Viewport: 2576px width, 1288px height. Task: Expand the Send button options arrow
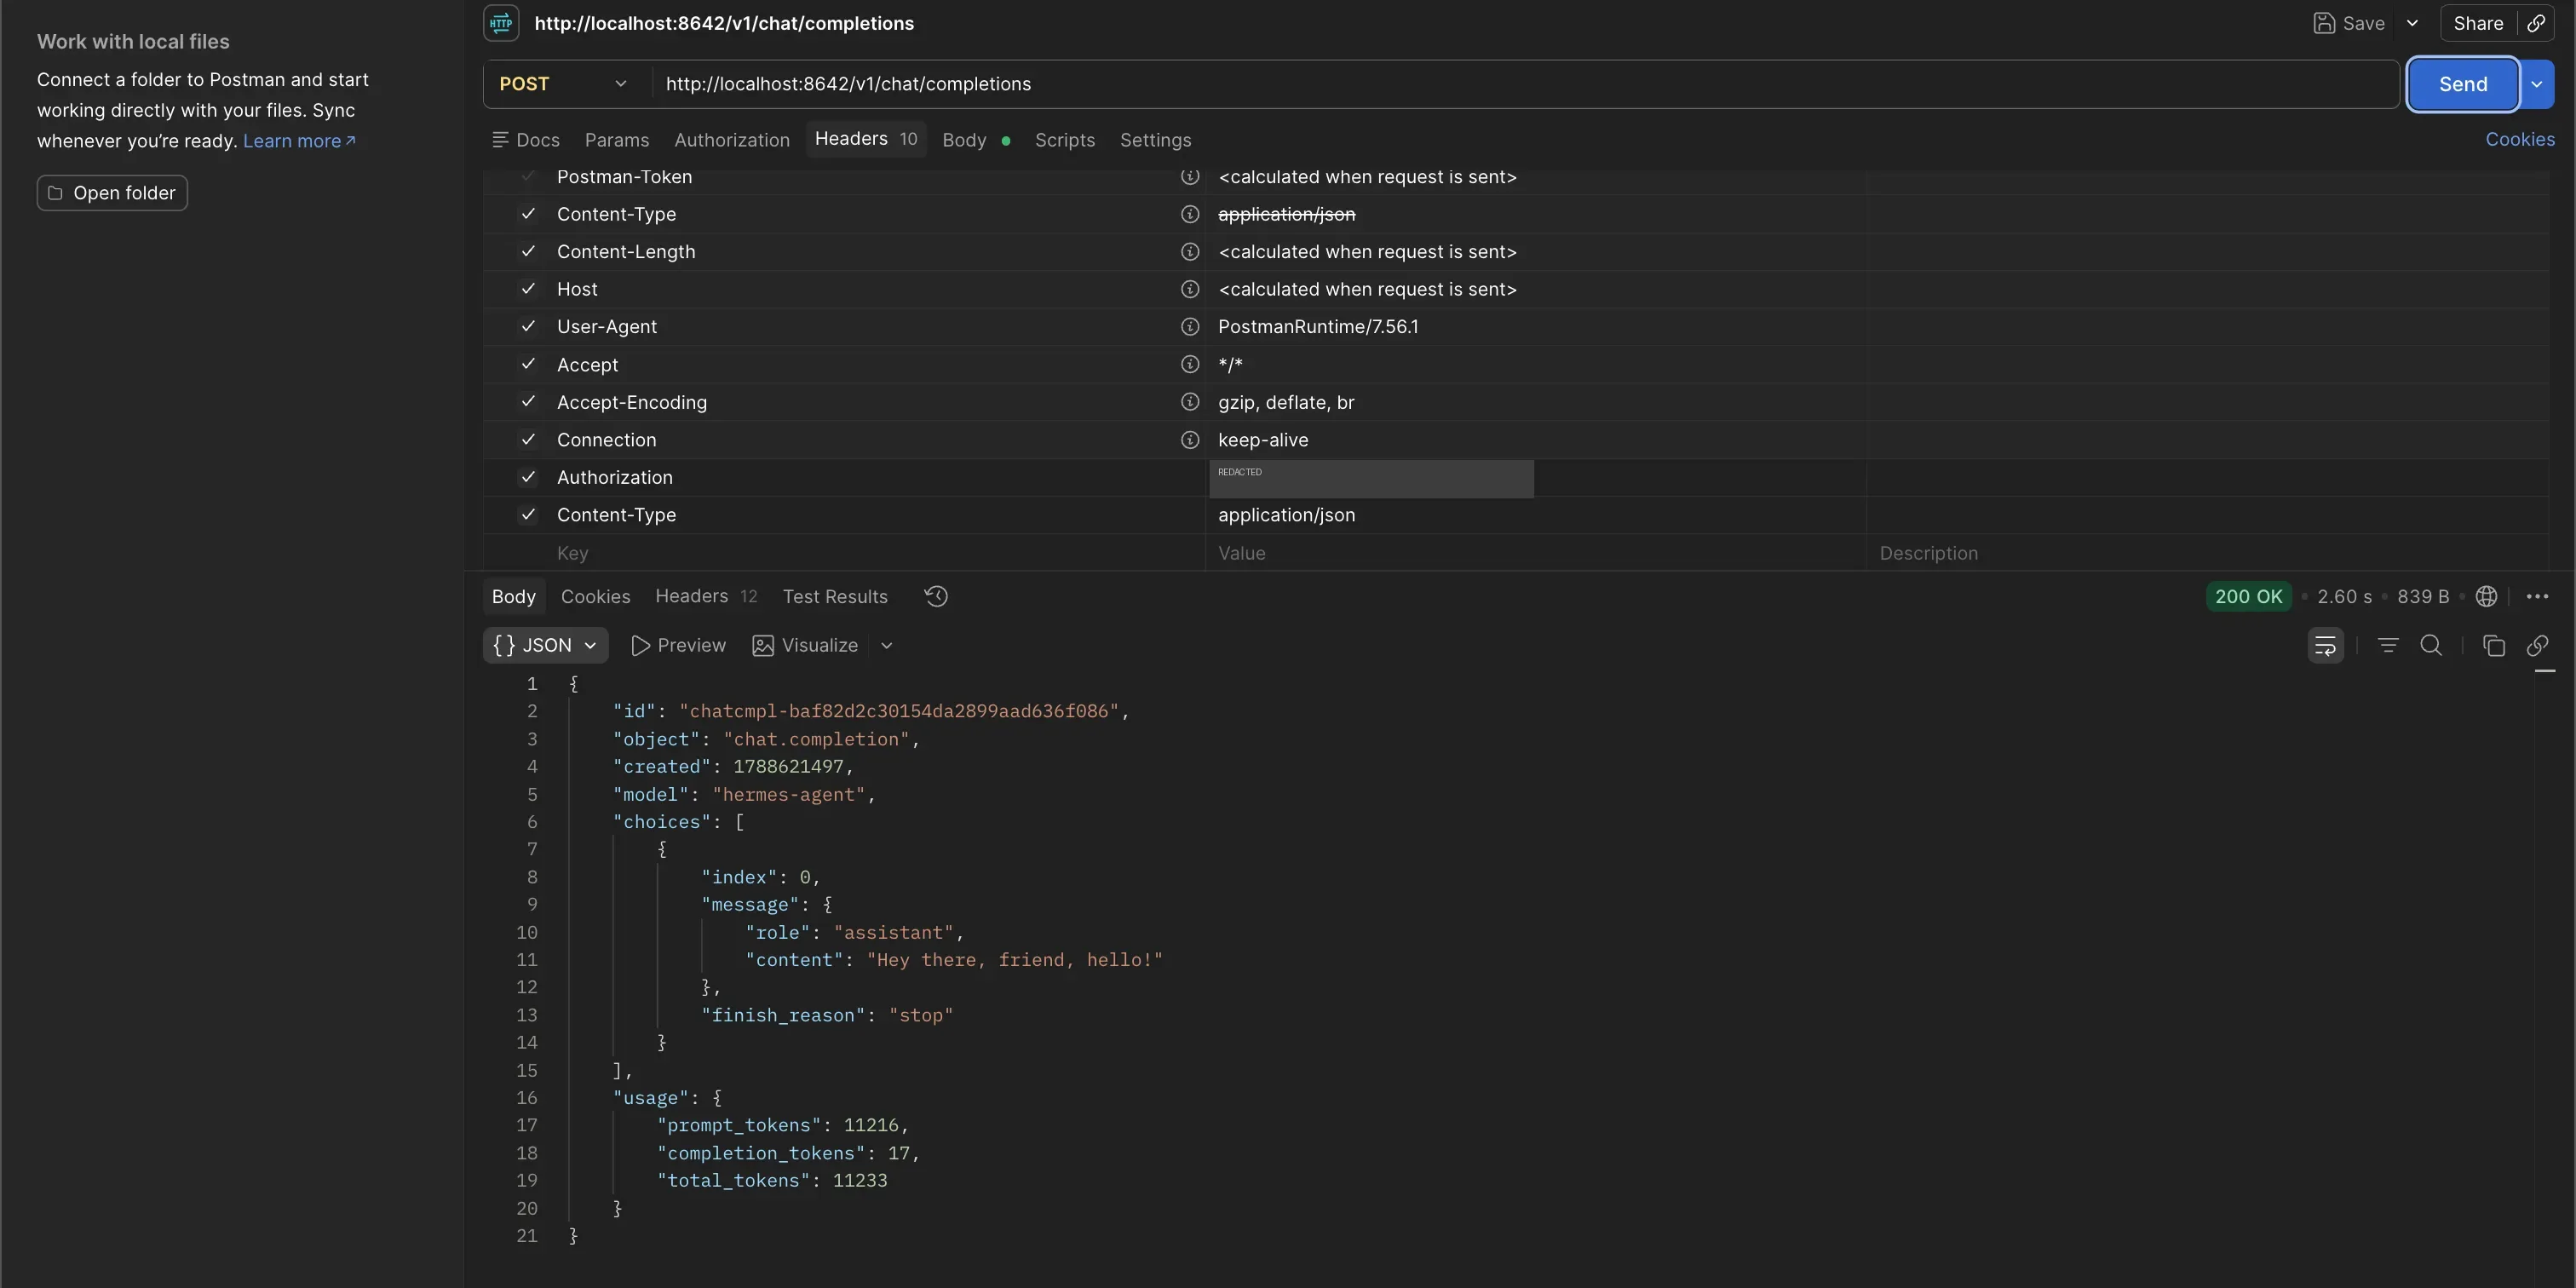tap(2536, 84)
